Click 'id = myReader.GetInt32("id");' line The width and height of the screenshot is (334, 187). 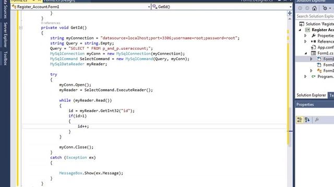tap(101, 111)
